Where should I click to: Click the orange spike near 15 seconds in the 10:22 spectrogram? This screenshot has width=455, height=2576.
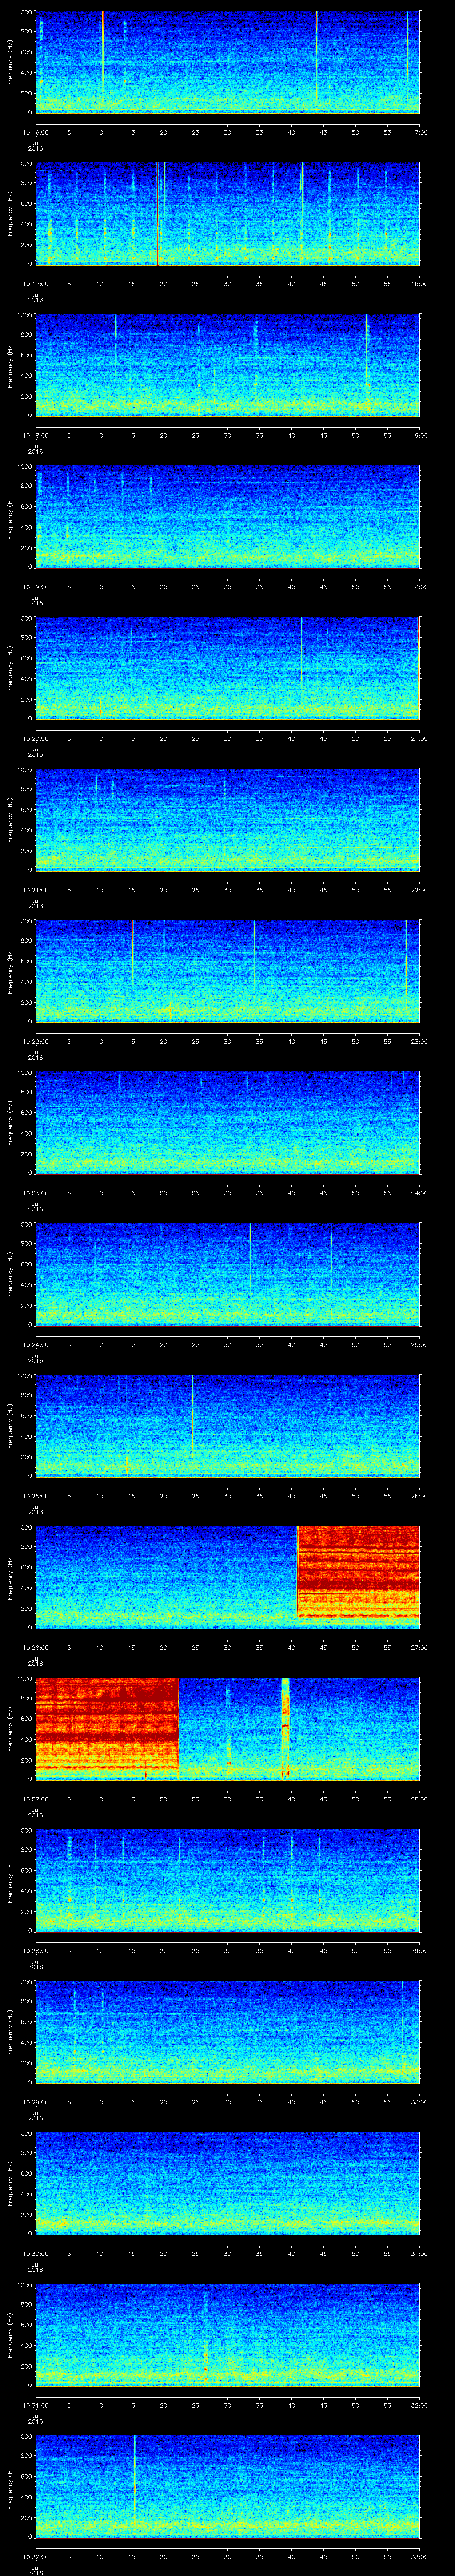(x=132, y=955)
